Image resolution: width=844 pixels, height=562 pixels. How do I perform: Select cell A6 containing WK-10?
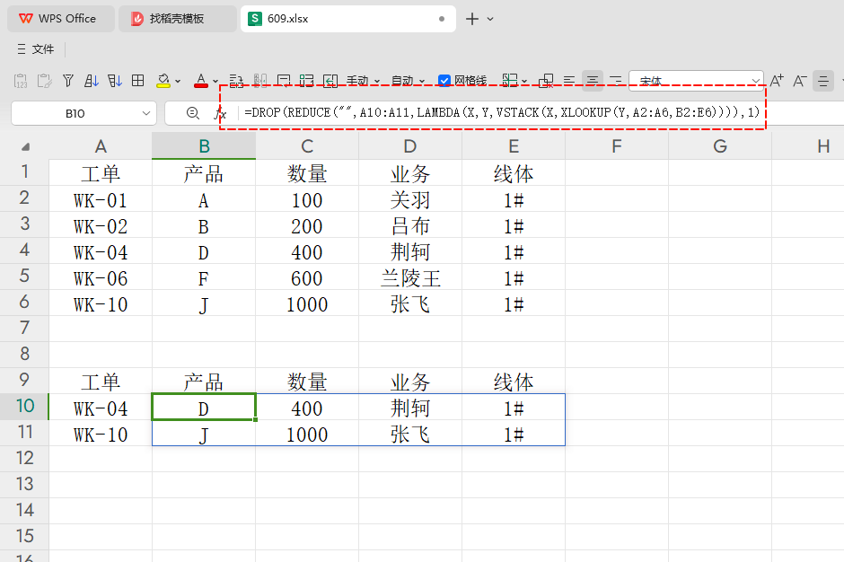tap(101, 304)
